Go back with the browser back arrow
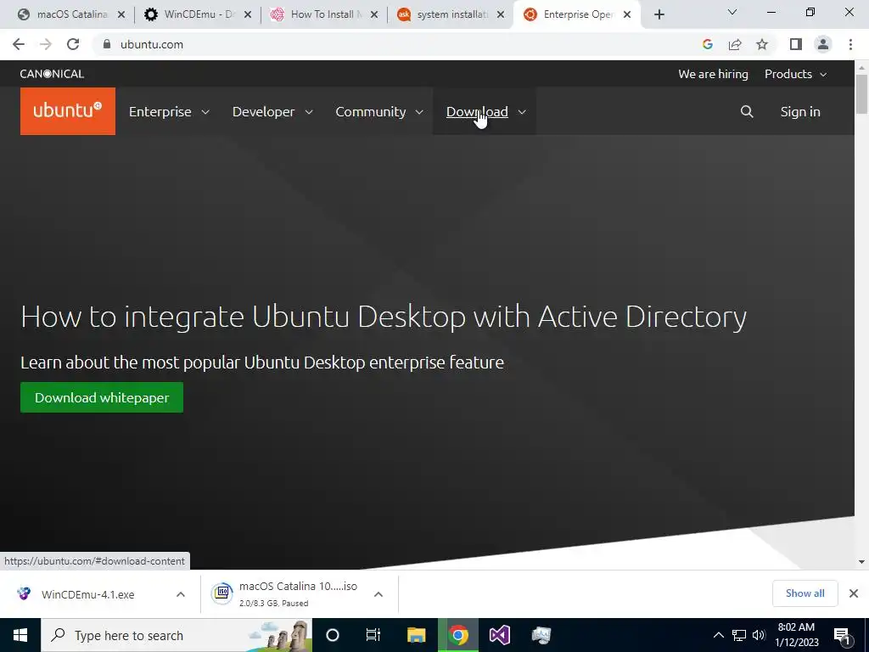This screenshot has height=652, width=869. [19, 44]
